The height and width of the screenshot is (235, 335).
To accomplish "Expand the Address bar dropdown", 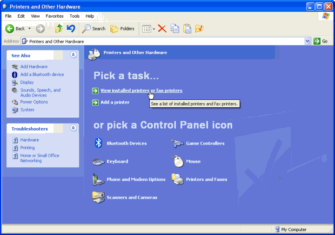I will click(307, 41).
